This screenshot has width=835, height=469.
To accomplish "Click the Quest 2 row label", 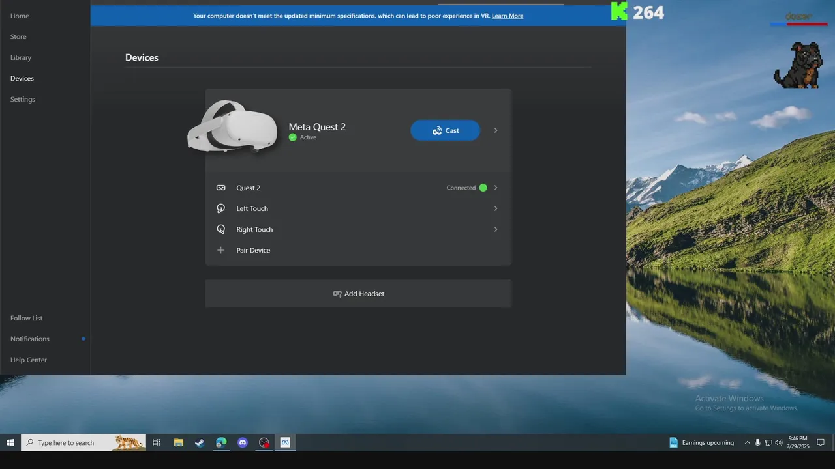I will [248, 188].
